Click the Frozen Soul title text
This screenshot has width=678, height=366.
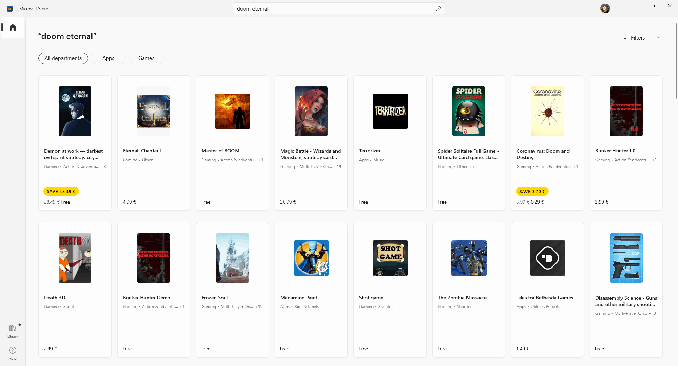pos(215,298)
